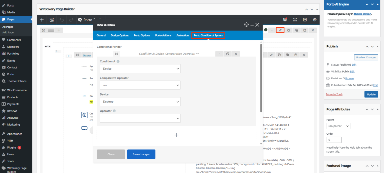Viewport: 384px width, 173px height.
Task: Open the Condition A dropdown
Action: [140, 69]
